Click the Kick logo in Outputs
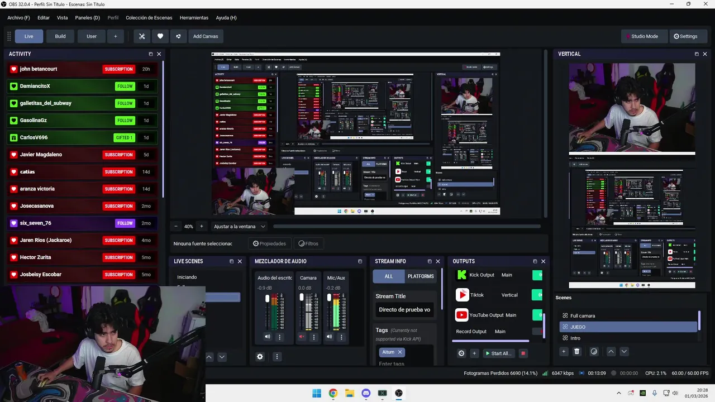 pos(462,275)
